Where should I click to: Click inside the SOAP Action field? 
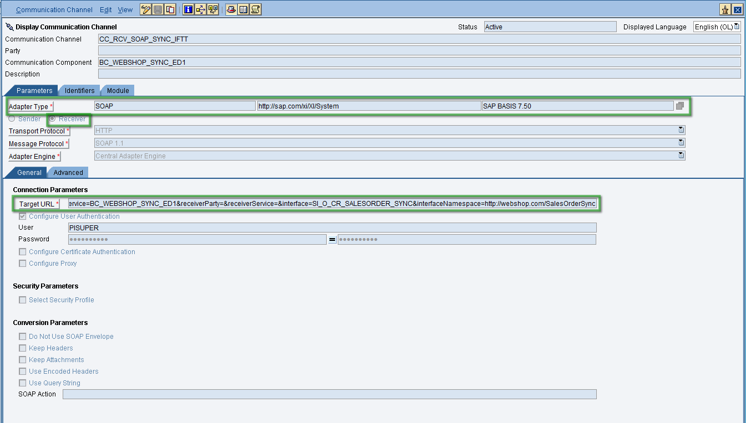329,394
